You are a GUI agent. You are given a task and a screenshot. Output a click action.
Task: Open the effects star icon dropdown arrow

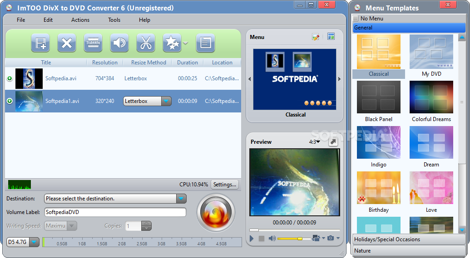pyautogui.click(x=186, y=43)
